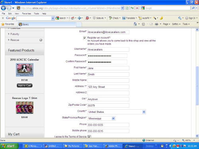Image resolution: width=199 pixels, height=149 pixels.
Task: Open the Safety dropdown in command bar
Action: [x=176, y=24]
